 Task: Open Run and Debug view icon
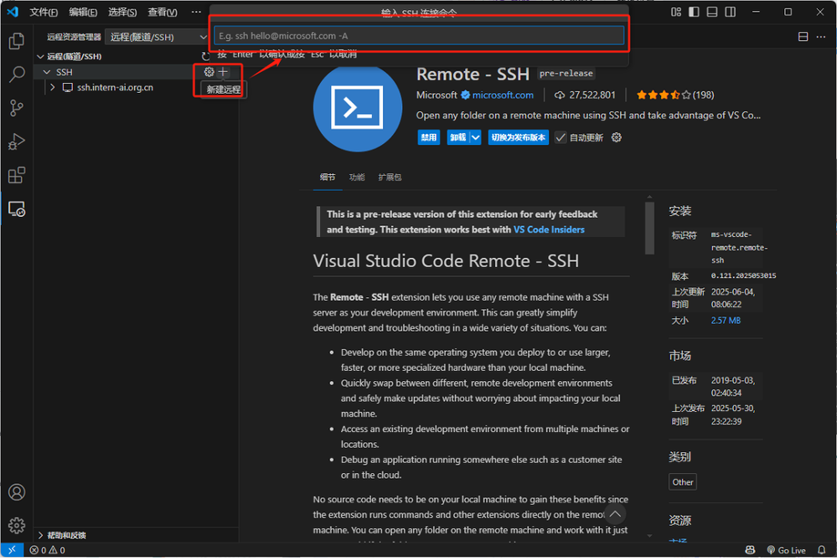pyautogui.click(x=16, y=141)
